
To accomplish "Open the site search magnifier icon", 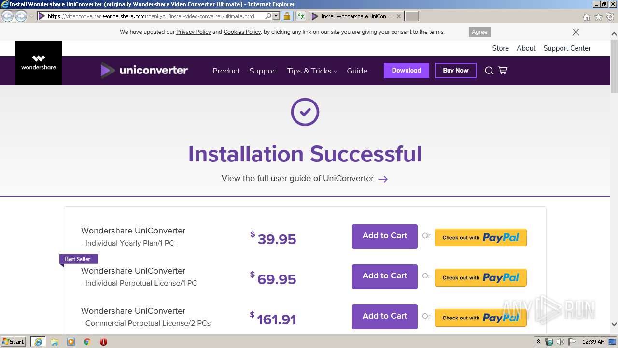I will 489,71.
